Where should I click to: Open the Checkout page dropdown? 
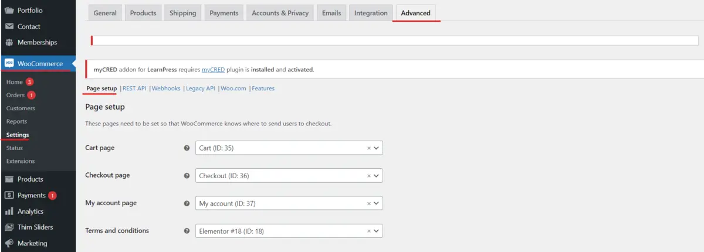(289, 176)
